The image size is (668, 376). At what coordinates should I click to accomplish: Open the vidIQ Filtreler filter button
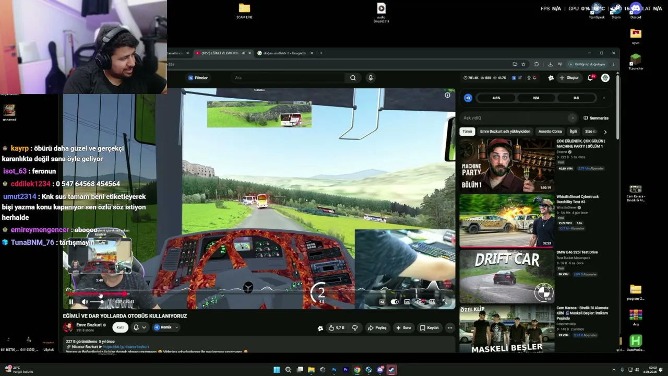[x=198, y=78]
